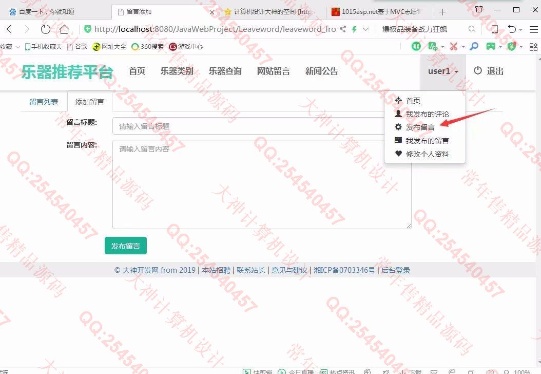
Task: Open the 网站留言 navigation item
Action: pyautogui.click(x=273, y=71)
